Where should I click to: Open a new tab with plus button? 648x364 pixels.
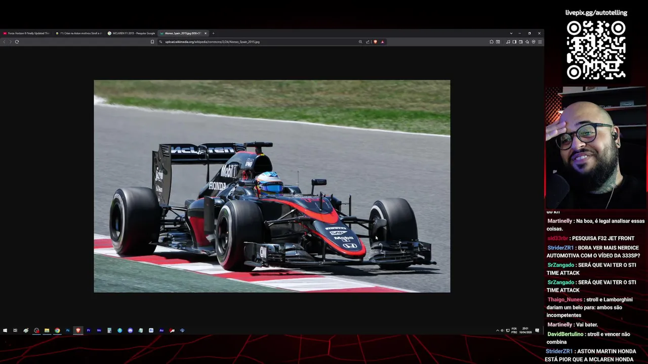[213, 33]
